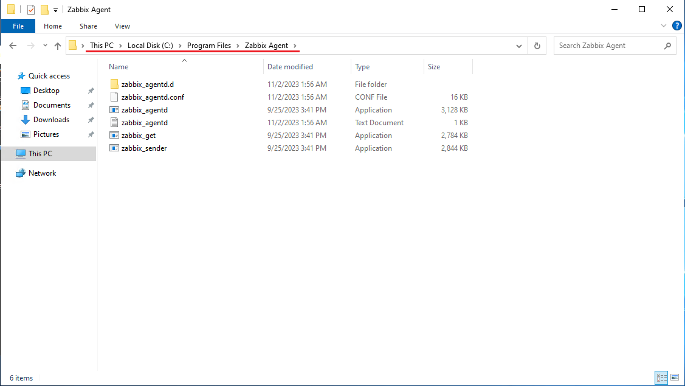Expand the ribbon with the chevron
Image resolution: width=685 pixels, height=386 pixels.
(663, 26)
